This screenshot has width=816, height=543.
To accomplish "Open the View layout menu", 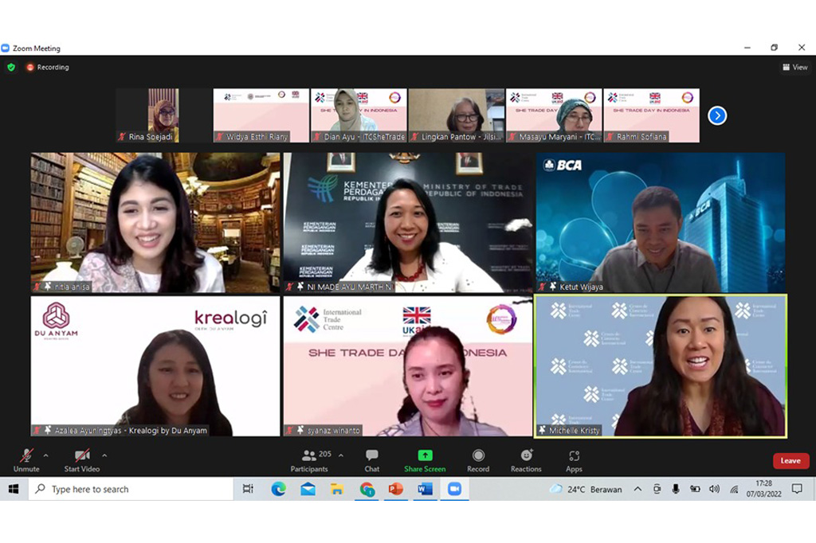I will click(795, 67).
